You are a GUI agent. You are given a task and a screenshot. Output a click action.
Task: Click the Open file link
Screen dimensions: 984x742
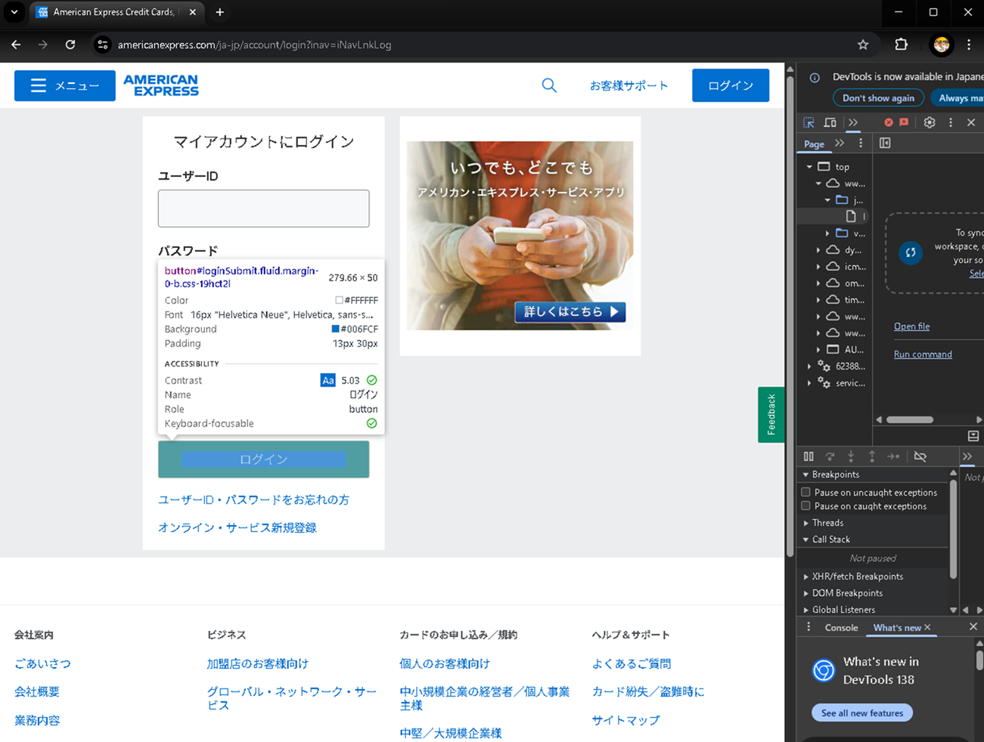pos(911,326)
